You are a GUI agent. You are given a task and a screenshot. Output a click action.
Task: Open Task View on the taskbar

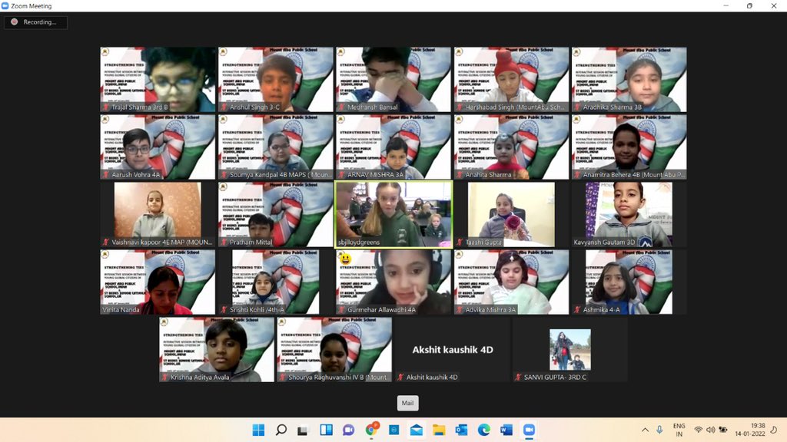303,430
